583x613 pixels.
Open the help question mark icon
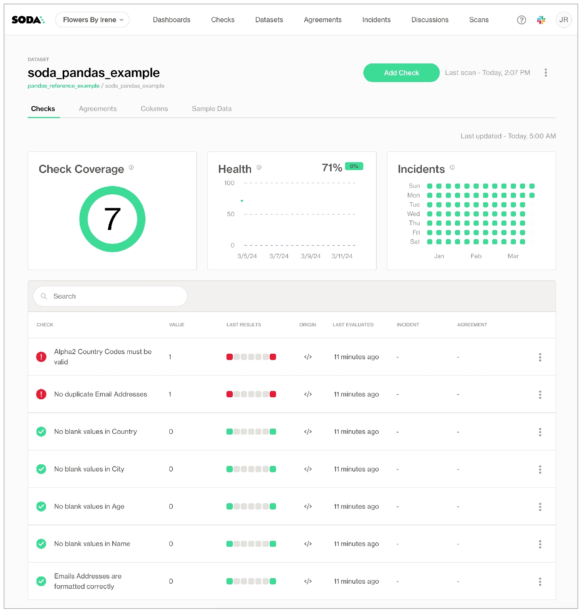(x=521, y=20)
